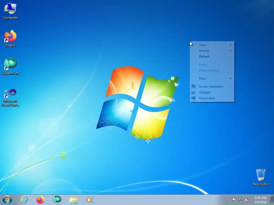
Task: Open the Action Center flag icon
Action: (x=234, y=200)
